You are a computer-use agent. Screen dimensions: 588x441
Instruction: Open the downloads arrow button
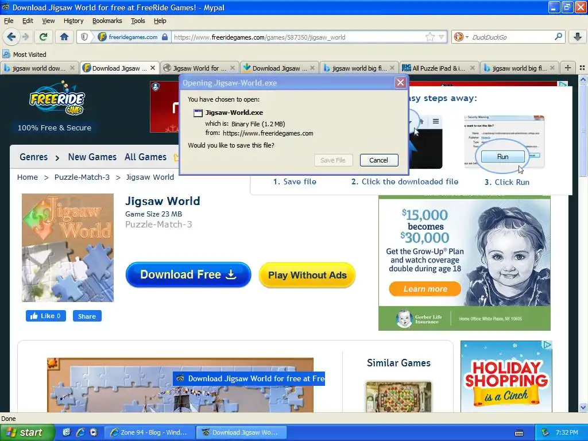tap(578, 37)
